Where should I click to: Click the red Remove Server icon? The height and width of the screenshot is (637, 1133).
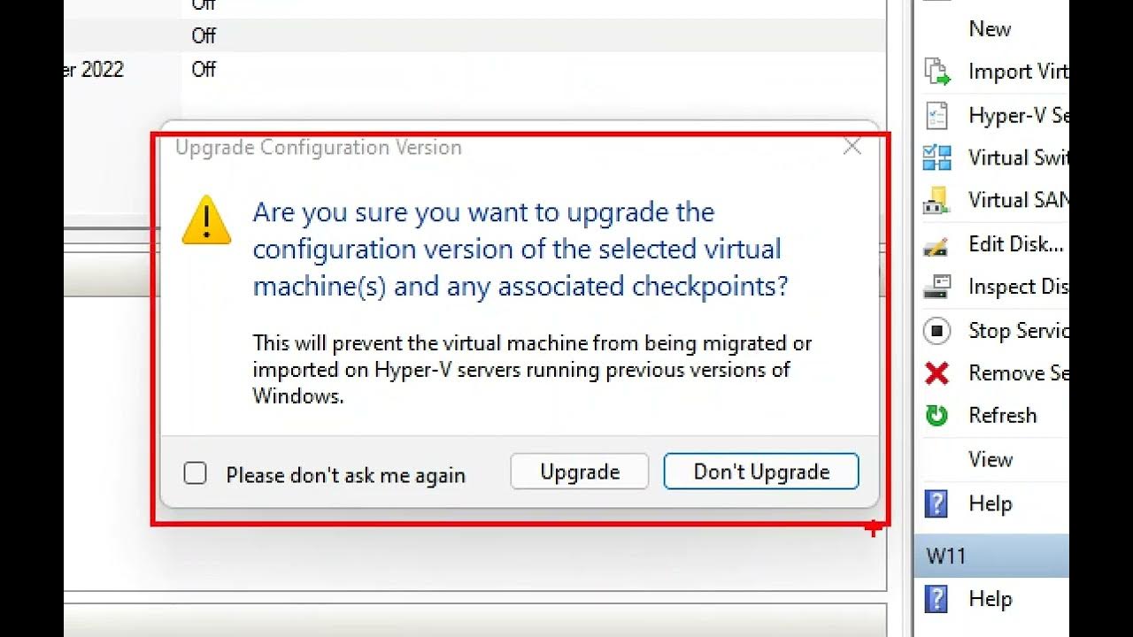pos(936,373)
